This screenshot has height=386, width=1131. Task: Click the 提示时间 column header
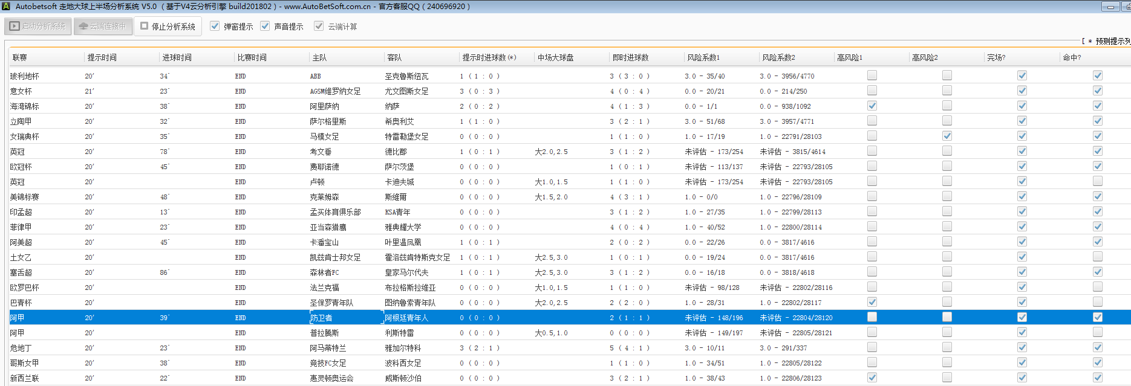click(102, 57)
